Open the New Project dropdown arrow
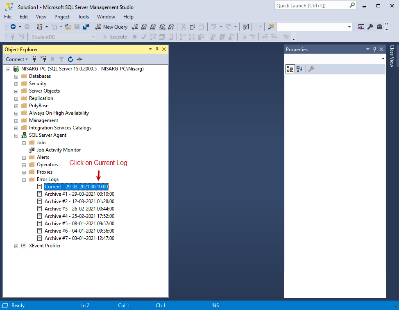399x310 pixels. tap(47, 27)
